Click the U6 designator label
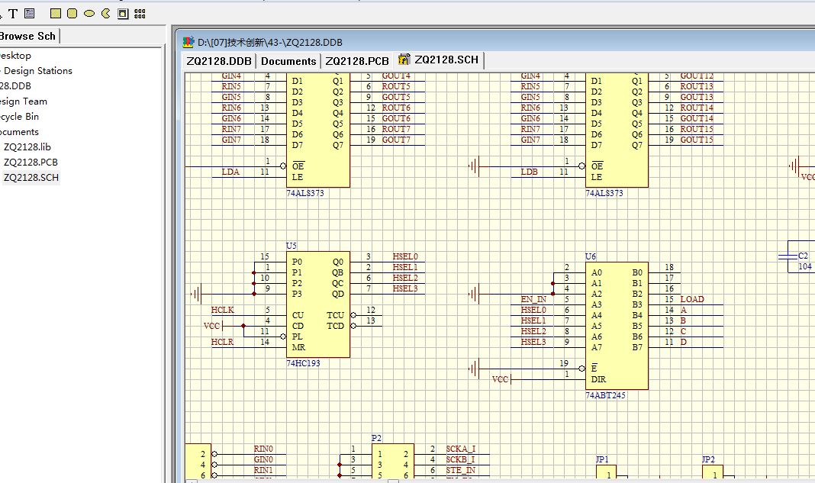 click(591, 256)
